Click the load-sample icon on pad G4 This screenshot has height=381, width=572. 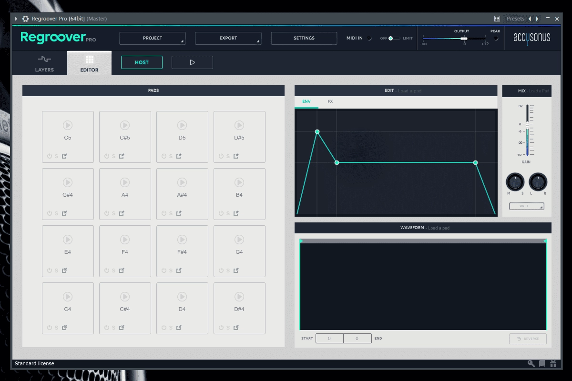tap(236, 271)
